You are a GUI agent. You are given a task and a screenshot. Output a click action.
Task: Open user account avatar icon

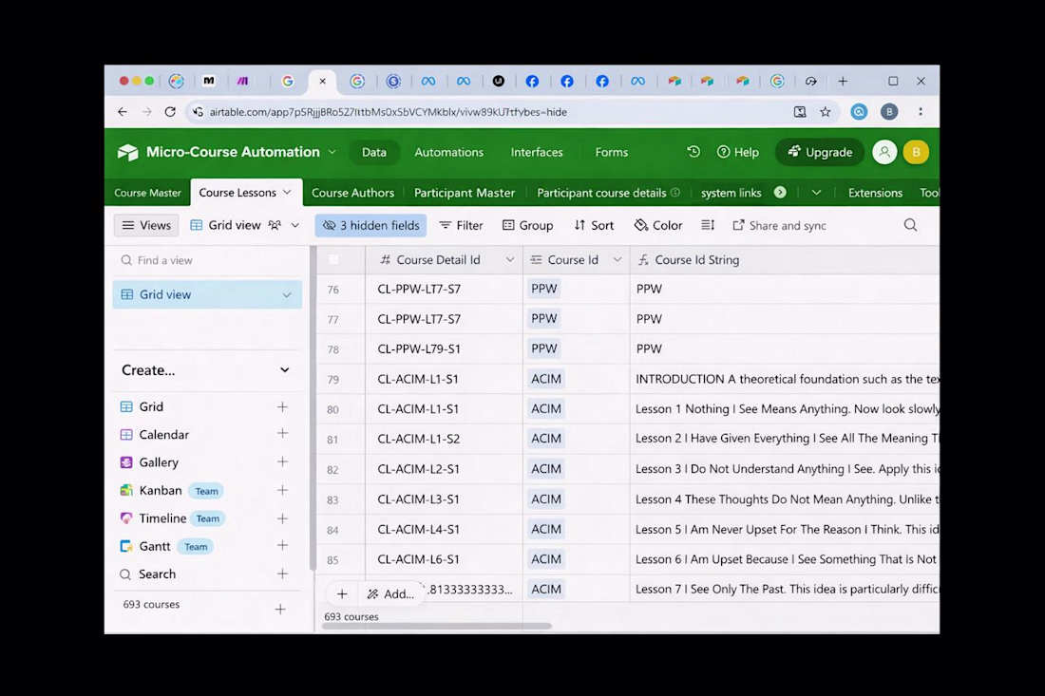tap(884, 152)
